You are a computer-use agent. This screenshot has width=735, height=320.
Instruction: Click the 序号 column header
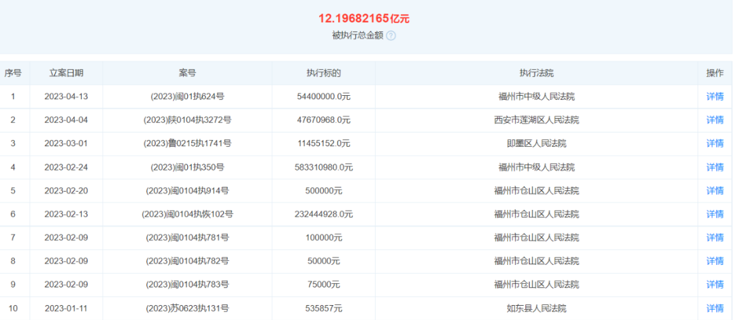click(13, 73)
